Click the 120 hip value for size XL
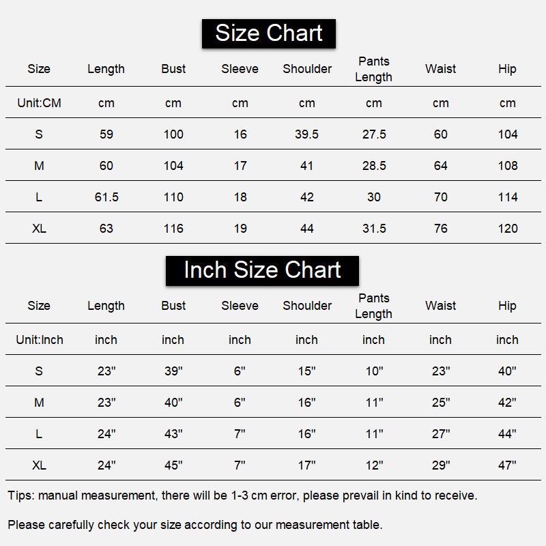Image resolution: width=546 pixels, height=546 pixels. [x=508, y=229]
